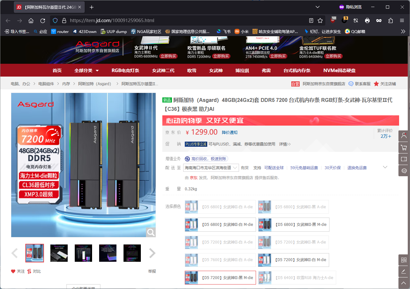Select 【D5 6800】女武神II-黑 M-die option
The image size is (410, 289).
pos(294,225)
